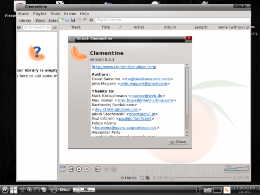Open the PC start menu button
This screenshot has width=260, height=195.
coord(5,190)
